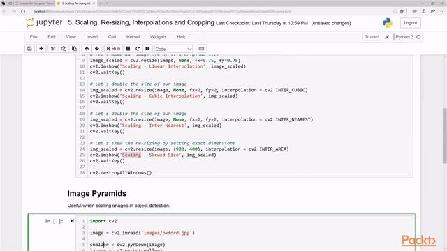447x251 pixels.
Task: Click the Trusted notebook button
Action: (x=372, y=37)
